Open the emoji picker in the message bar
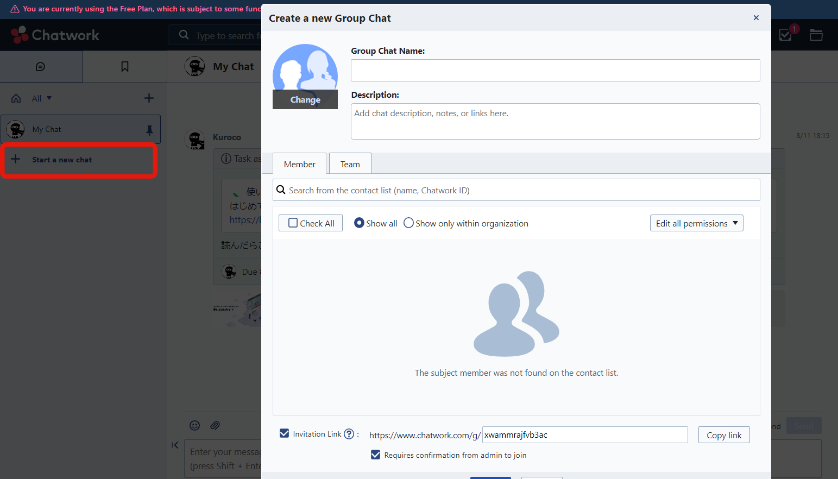 pyautogui.click(x=194, y=425)
